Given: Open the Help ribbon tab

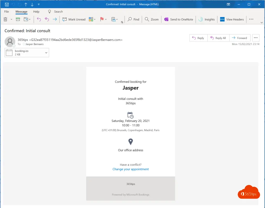Looking at the screenshot, I should [x=36, y=11].
